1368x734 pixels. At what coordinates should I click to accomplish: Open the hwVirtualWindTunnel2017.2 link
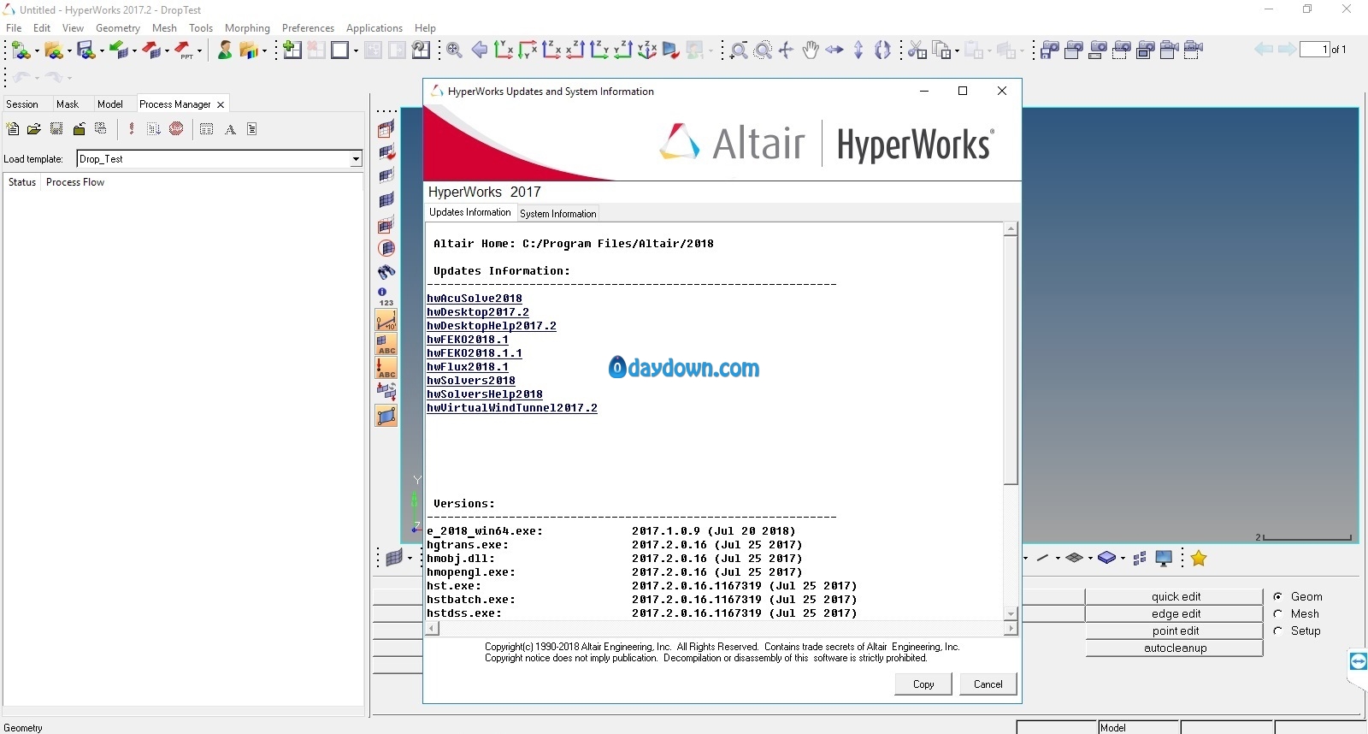pos(512,408)
